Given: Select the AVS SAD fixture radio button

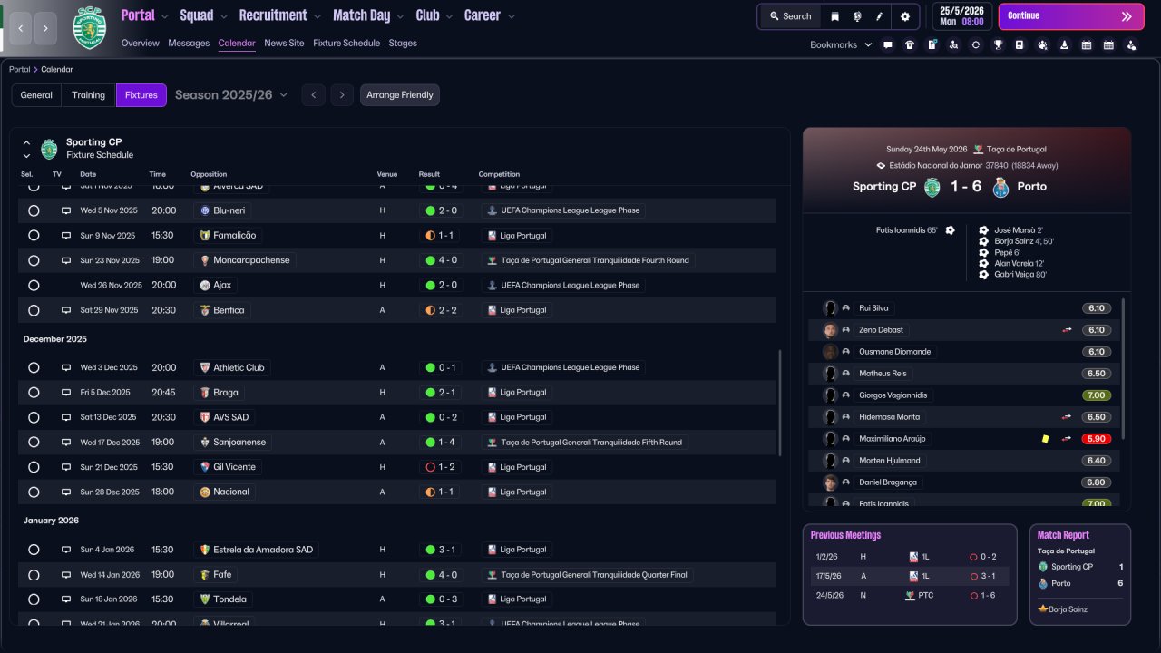Looking at the screenshot, I should point(34,418).
